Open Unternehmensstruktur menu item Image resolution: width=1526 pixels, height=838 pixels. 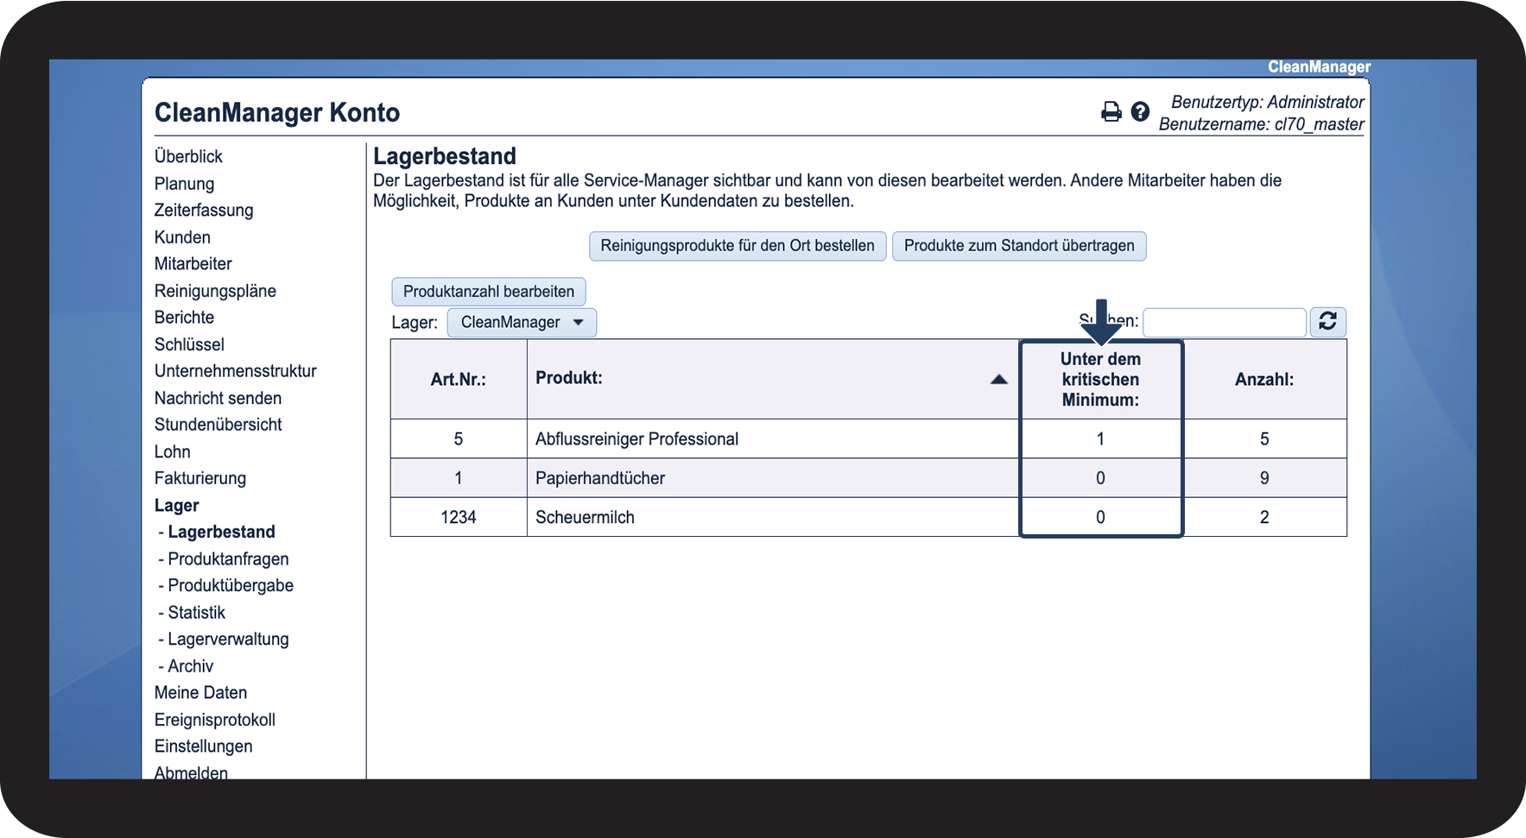236,371
